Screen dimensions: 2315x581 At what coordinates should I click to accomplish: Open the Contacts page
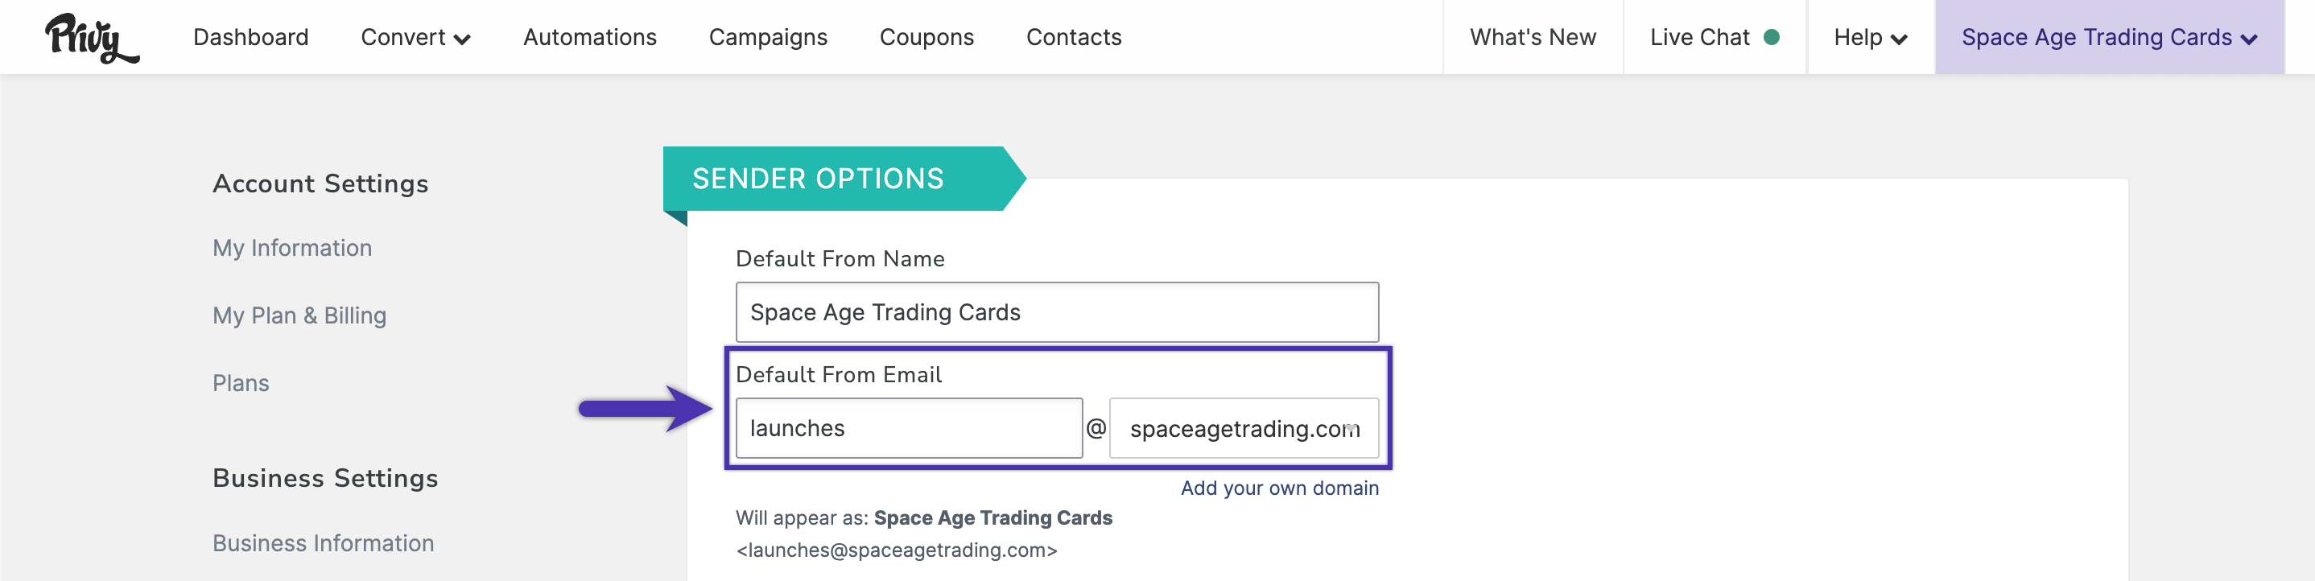1074,37
